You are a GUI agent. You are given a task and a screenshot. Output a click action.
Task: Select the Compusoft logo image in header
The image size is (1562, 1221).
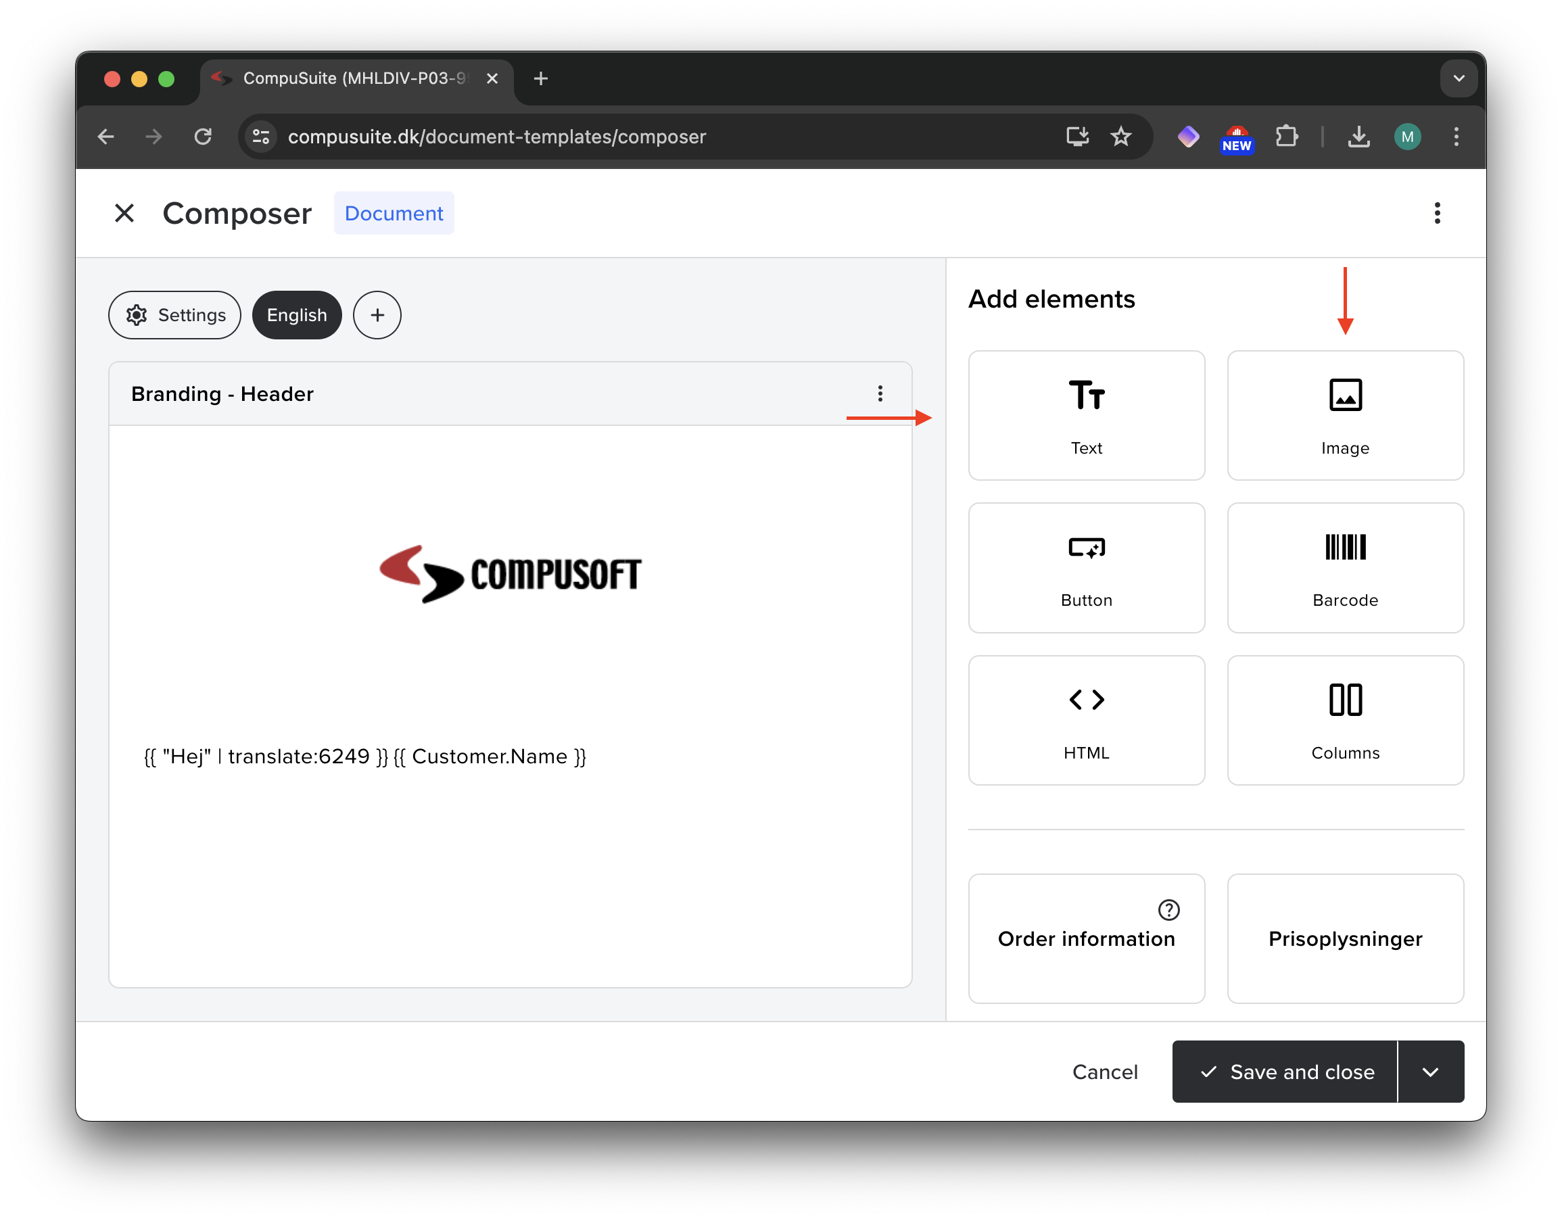(510, 574)
